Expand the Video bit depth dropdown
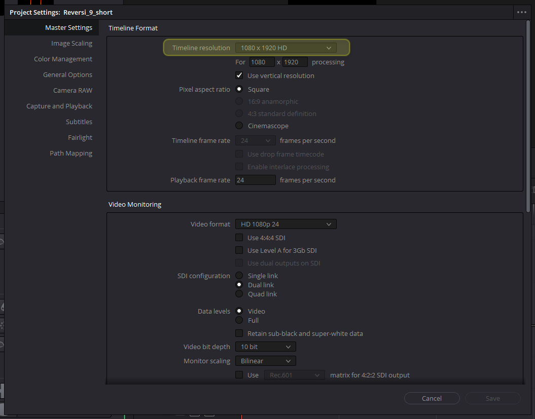 (x=265, y=347)
